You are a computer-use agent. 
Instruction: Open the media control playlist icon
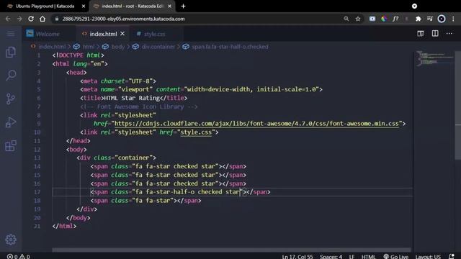[x=429, y=19]
